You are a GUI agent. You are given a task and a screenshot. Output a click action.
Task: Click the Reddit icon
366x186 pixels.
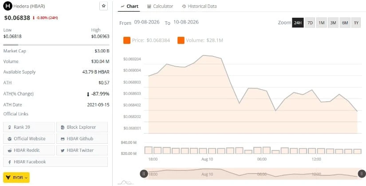tap(10, 150)
